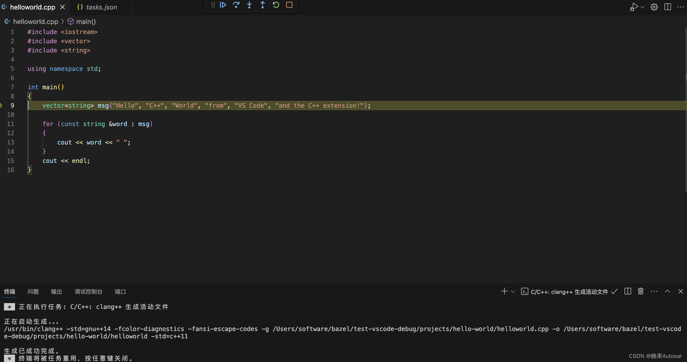
Task: Click the for-loop code line
Action: (98, 124)
